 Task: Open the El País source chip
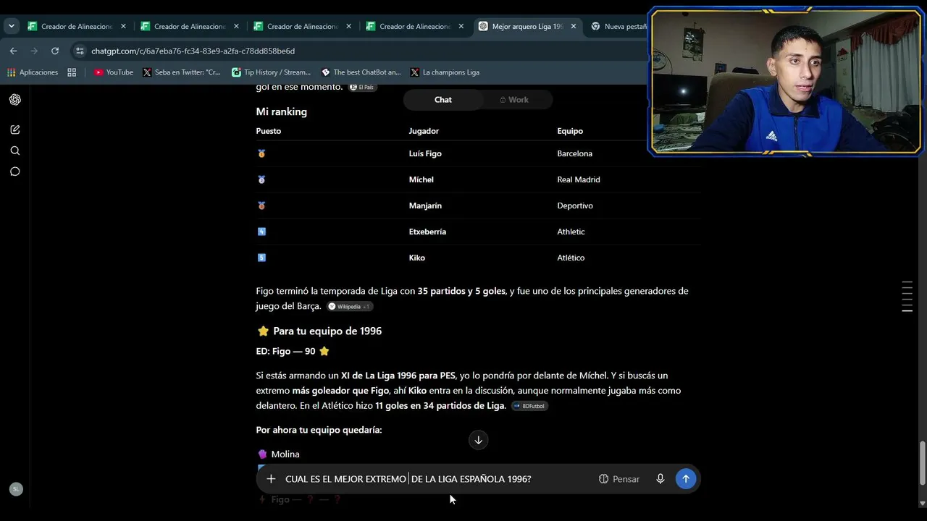click(x=363, y=87)
